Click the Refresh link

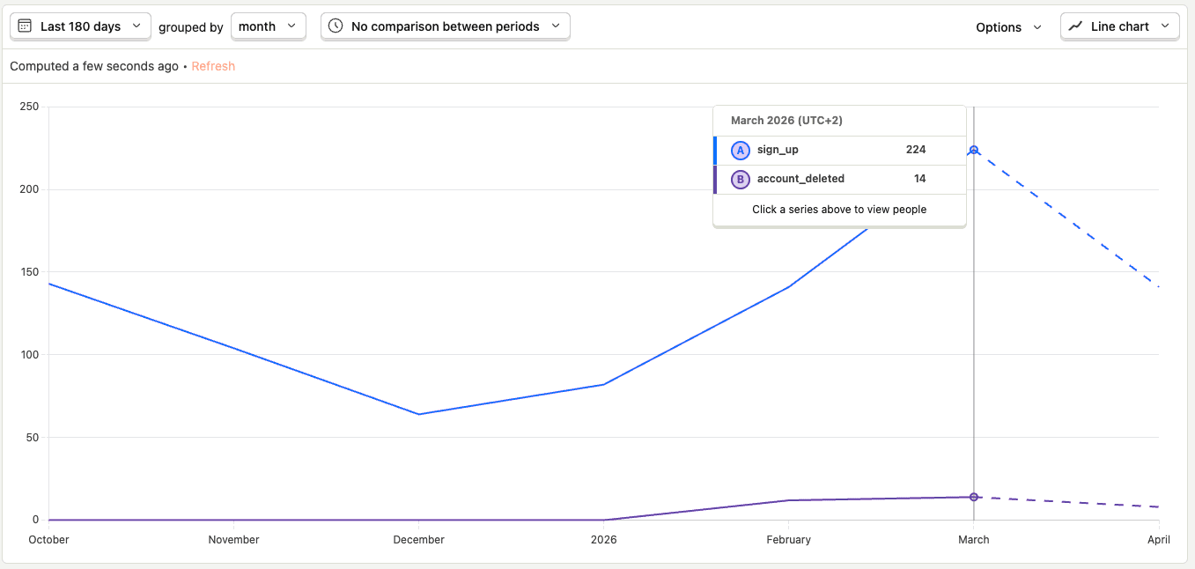pyautogui.click(x=213, y=66)
